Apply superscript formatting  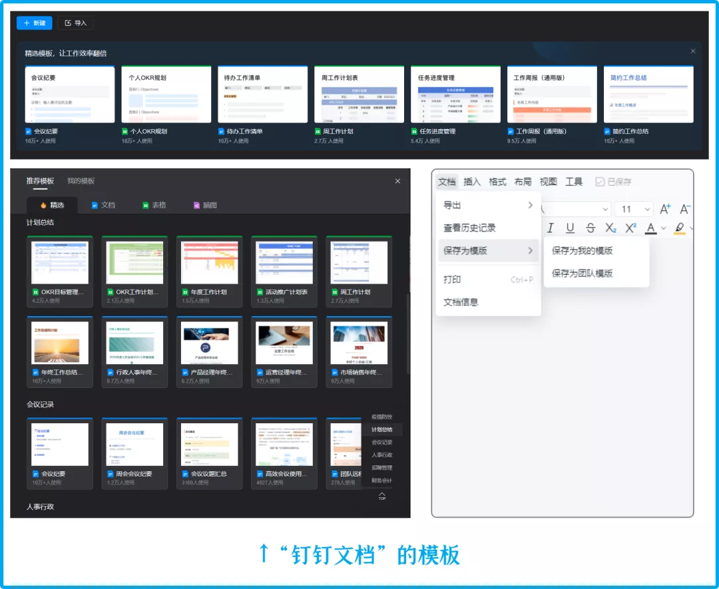tap(630, 228)
